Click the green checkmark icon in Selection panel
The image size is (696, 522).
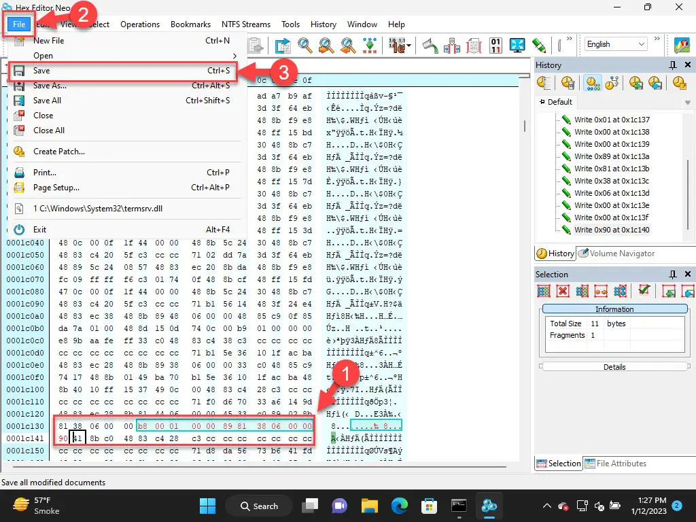[x=644, y=291]
